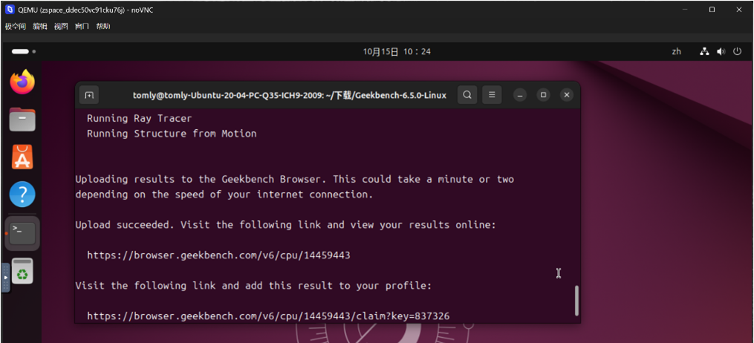
Task: Open the date and time 10月15日 10:24
Action: tap(397, 51)
